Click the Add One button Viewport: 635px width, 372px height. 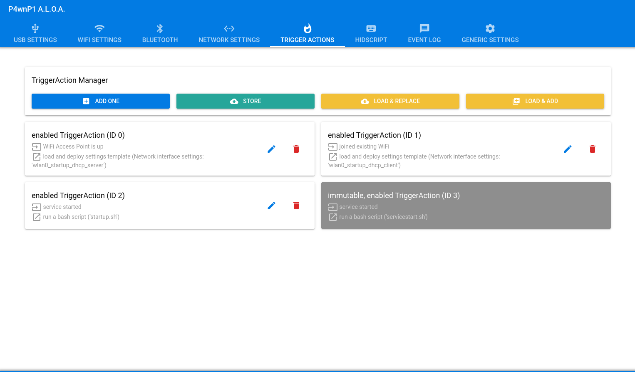coord(101,101)
